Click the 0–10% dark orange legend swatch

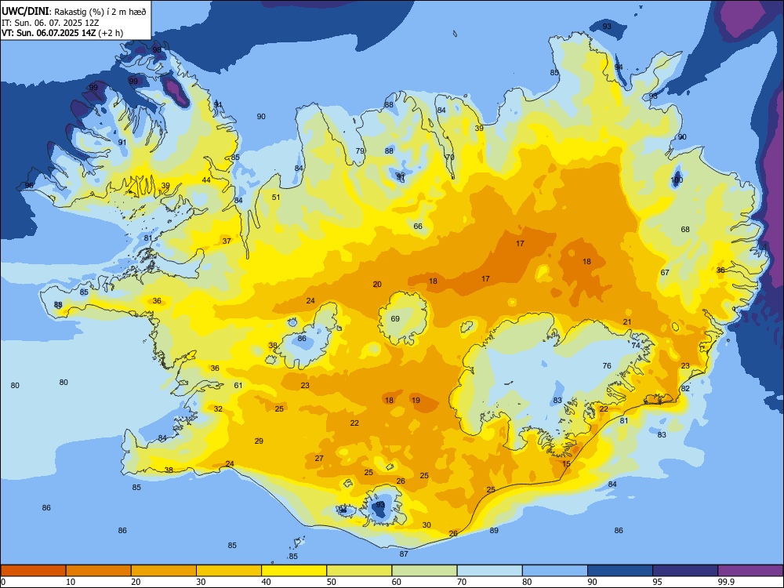[x=33, y=571]
